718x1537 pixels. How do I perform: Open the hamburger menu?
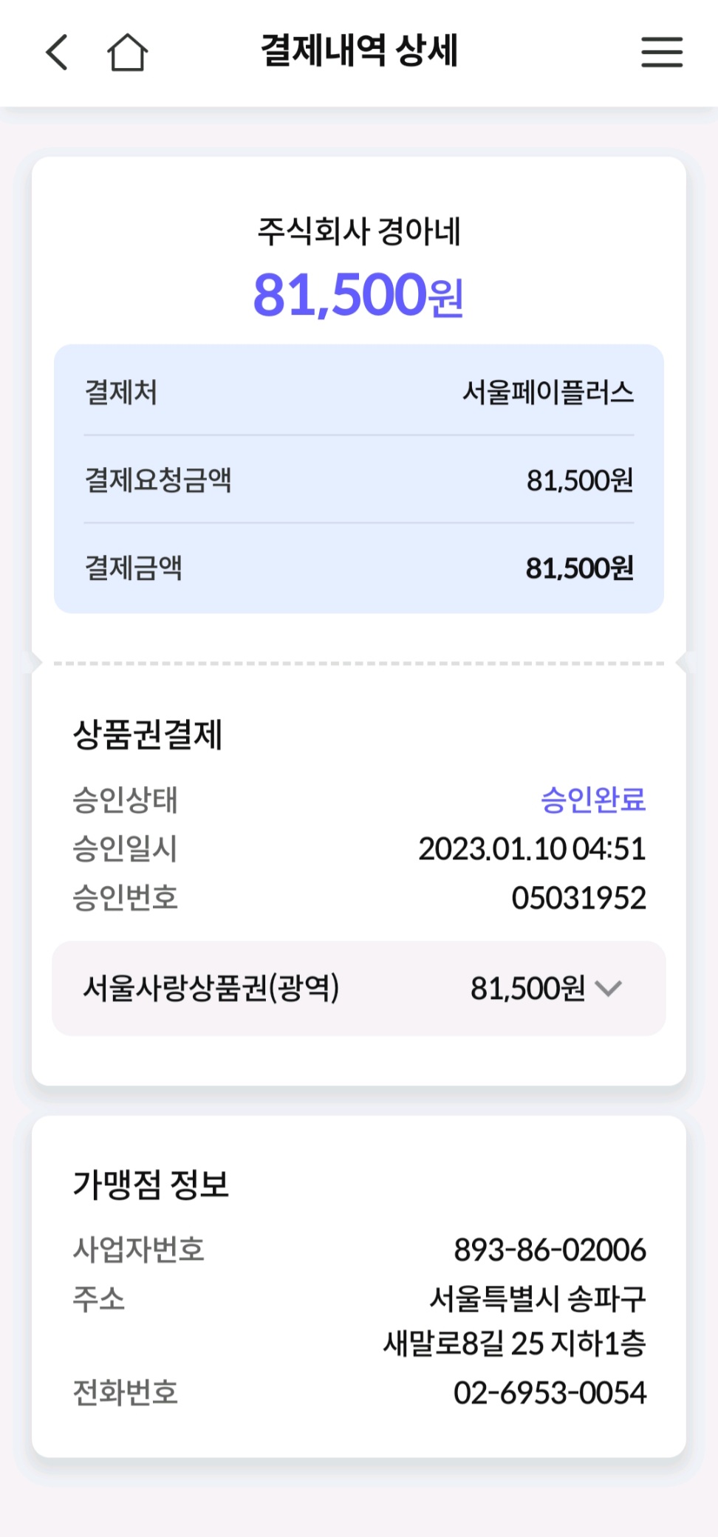click(x=662, y=52)
